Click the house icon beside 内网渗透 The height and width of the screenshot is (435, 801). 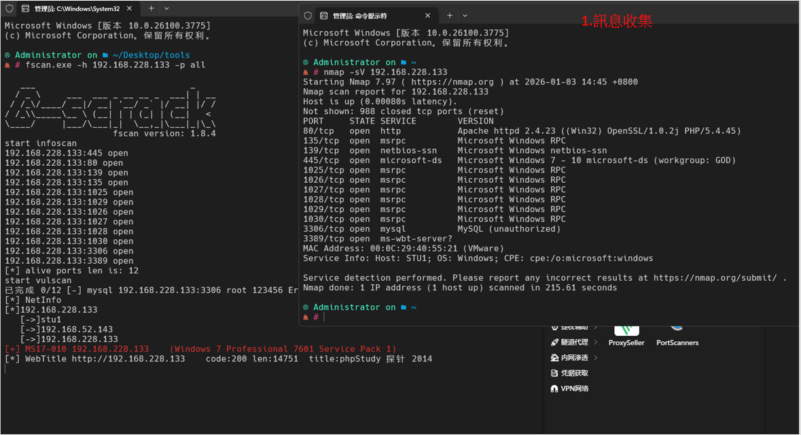(x=554, y=358)
